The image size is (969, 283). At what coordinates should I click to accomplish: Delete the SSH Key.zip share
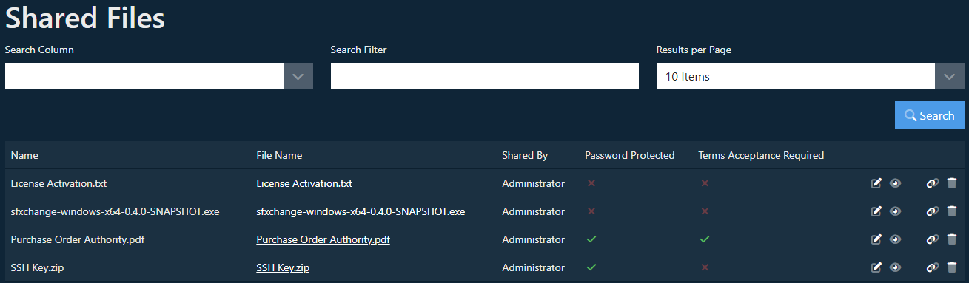[952, 267]
